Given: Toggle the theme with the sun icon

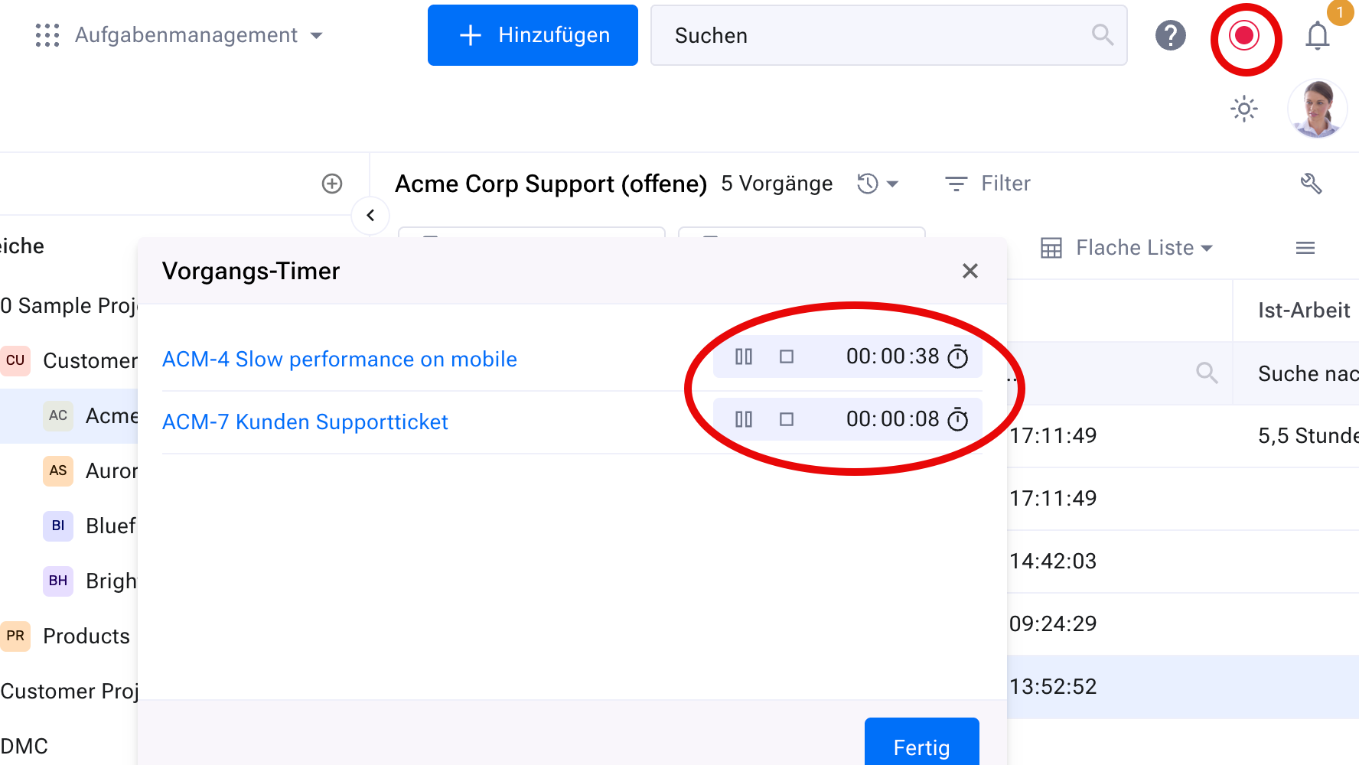Looking at the screenshot, I should (1244, 109).
